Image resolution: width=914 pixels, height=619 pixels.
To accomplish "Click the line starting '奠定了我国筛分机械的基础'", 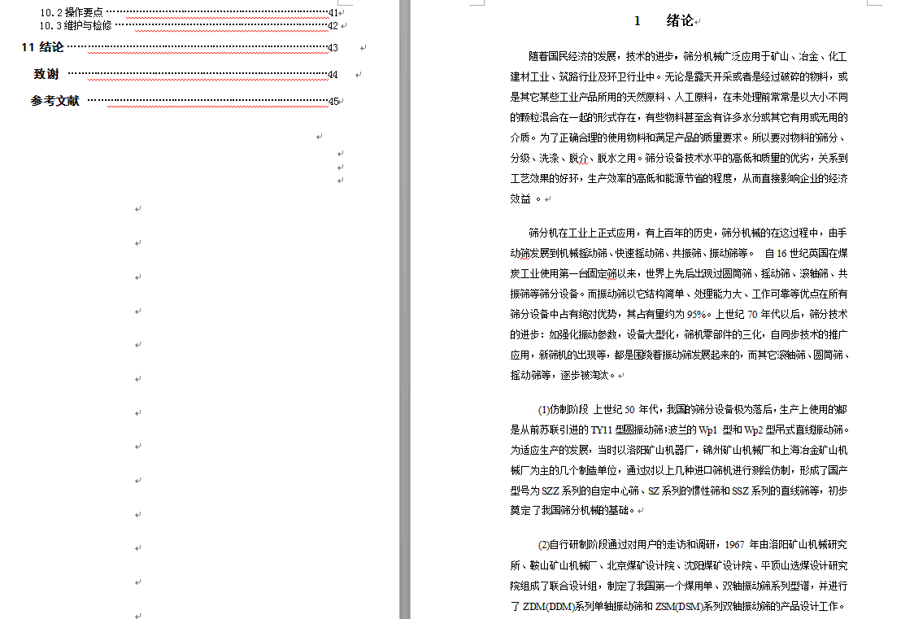I will tap(573, 511).
